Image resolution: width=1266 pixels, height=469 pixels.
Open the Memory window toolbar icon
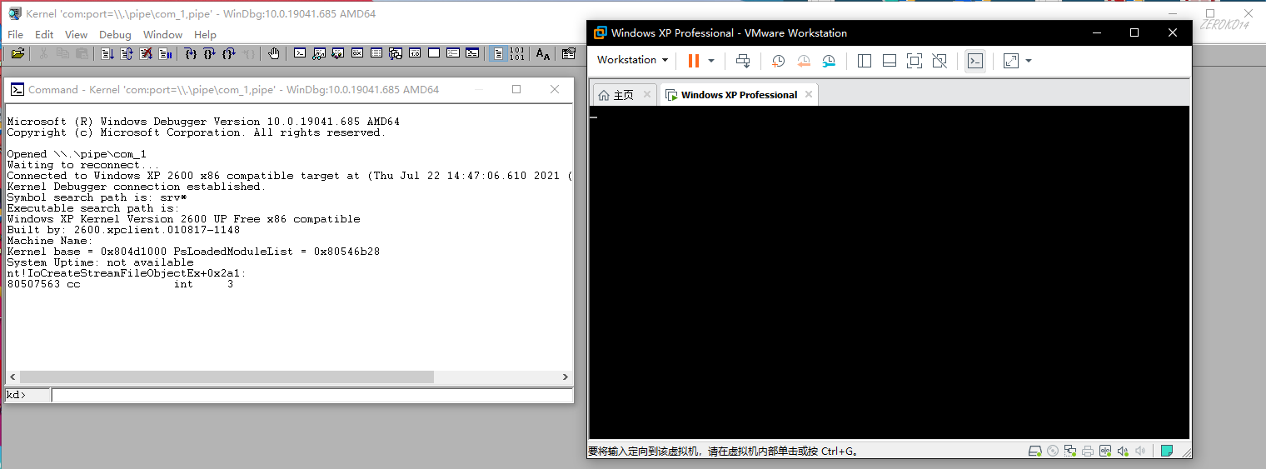pos(376,53)
